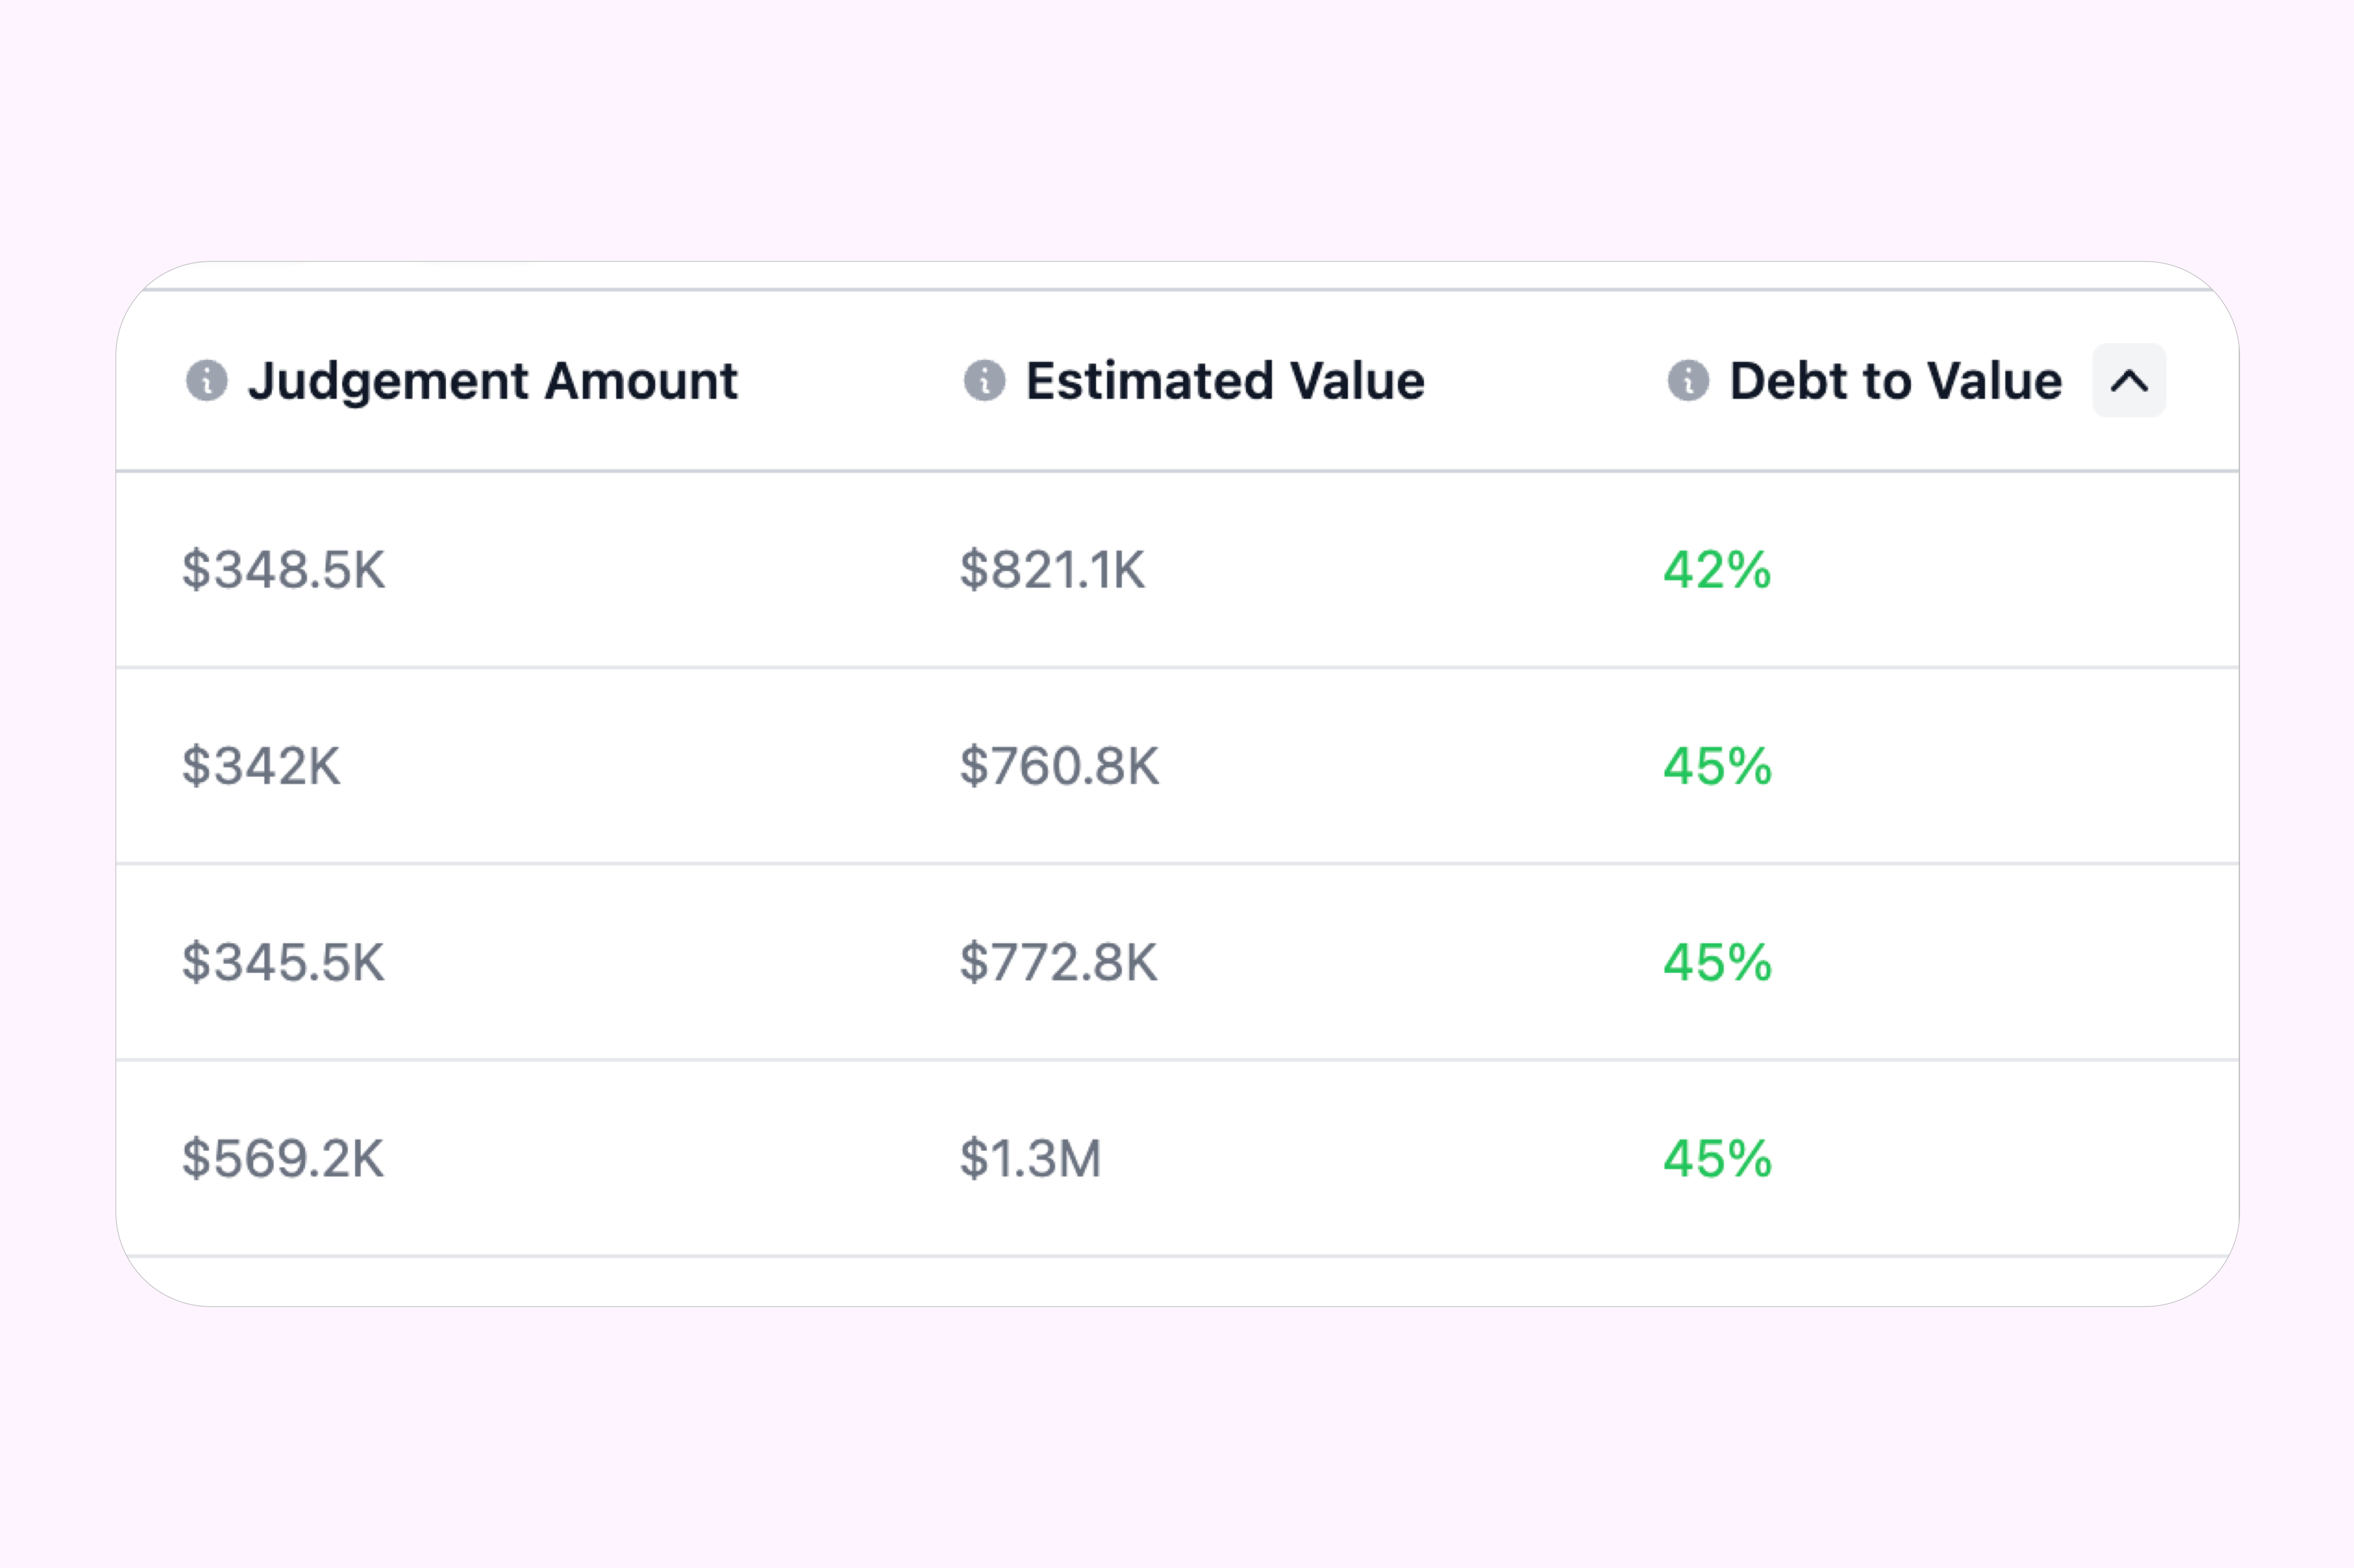
Task: Select the $569.2K judgement amount cell
Action: click(283, 1158)
